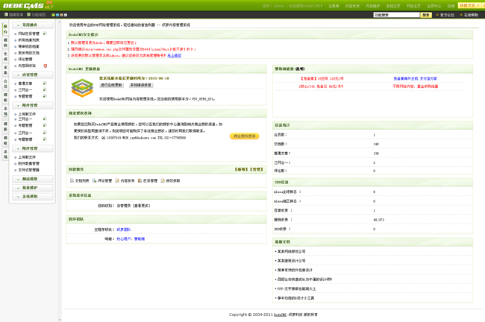Click the arrow icon before 官方论坛
485x322 pixels.
point(437,14)
